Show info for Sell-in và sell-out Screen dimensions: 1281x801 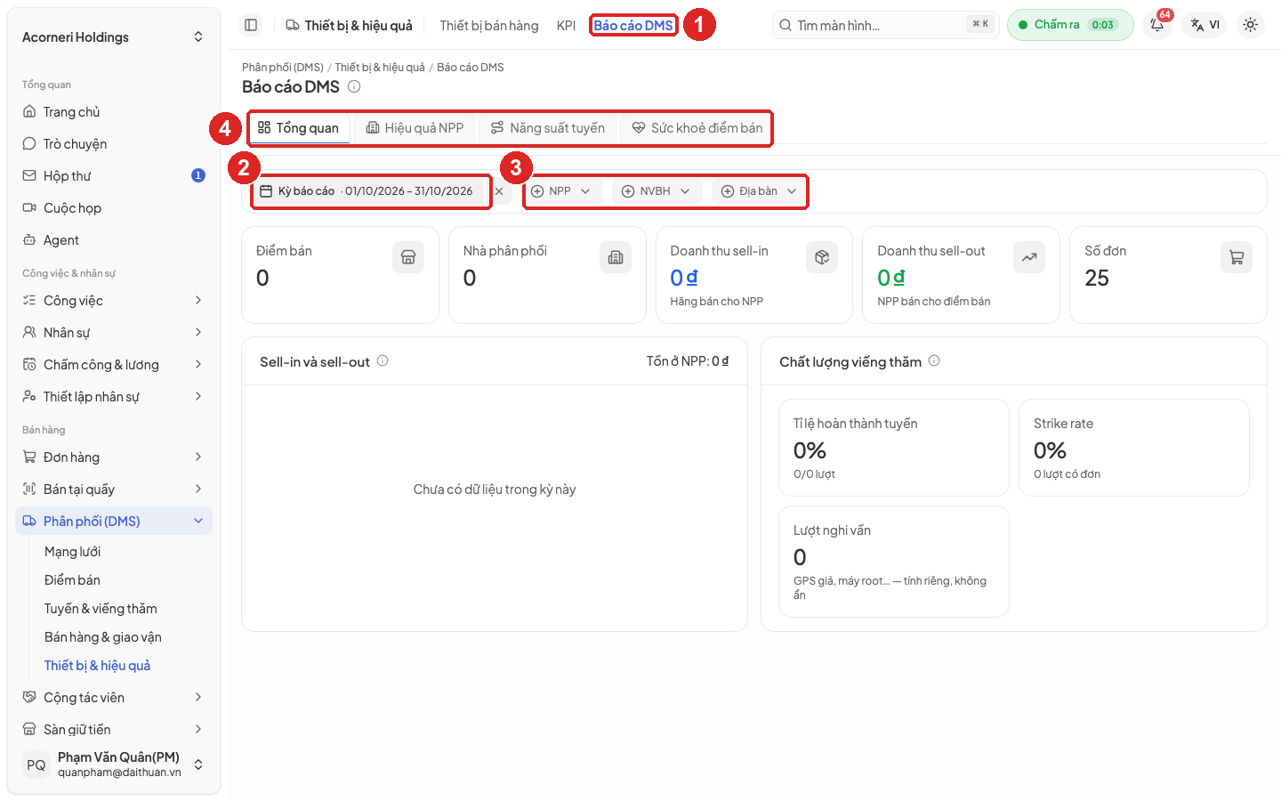click(x=383, y=360)
